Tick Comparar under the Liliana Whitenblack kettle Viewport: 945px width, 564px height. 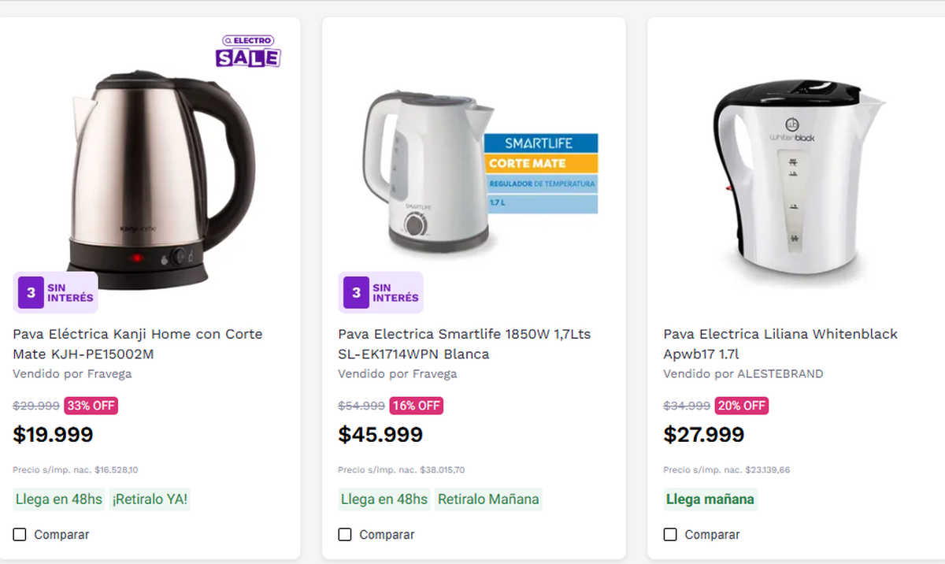(670, 534)
